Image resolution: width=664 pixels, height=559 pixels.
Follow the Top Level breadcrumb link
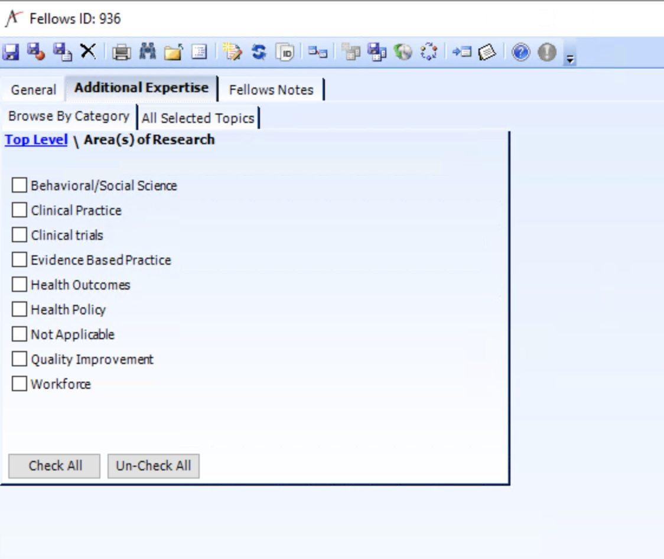coord(36,140)
